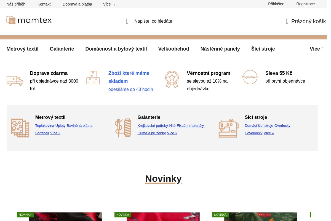Expand the Více menu in main navigation
This screenshot has height=221, width=331.
tap(316, 49)
